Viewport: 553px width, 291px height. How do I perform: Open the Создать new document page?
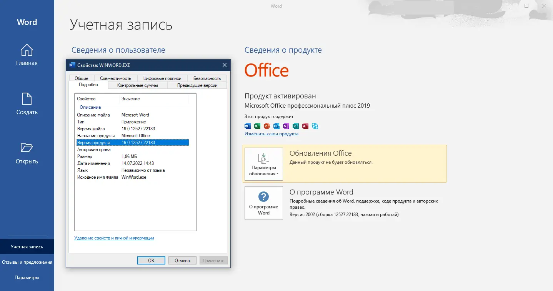click(27, 104)
